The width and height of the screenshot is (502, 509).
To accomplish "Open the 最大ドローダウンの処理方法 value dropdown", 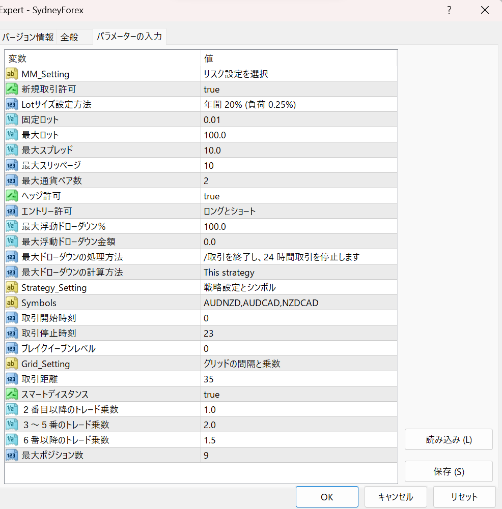I will (299, 257).
